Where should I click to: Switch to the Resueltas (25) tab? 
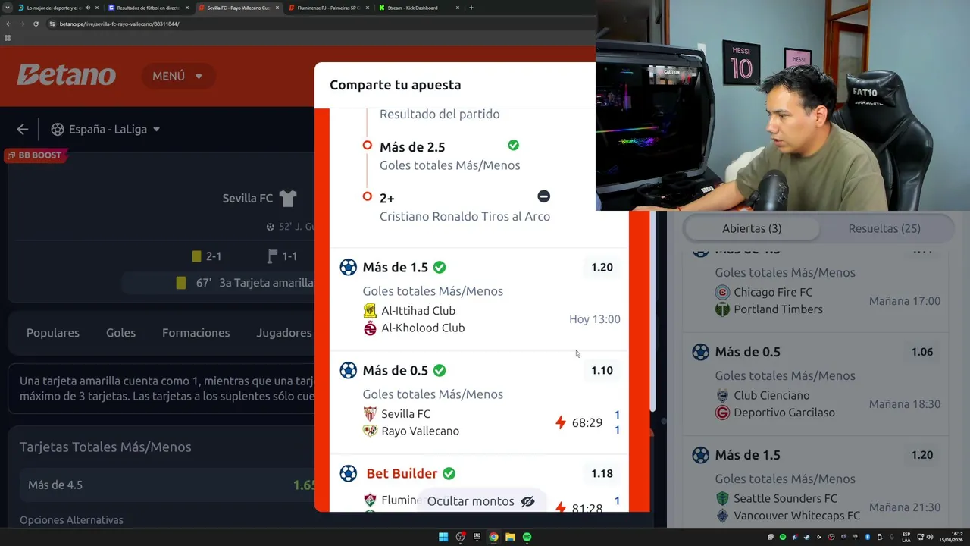coord(884,228)
